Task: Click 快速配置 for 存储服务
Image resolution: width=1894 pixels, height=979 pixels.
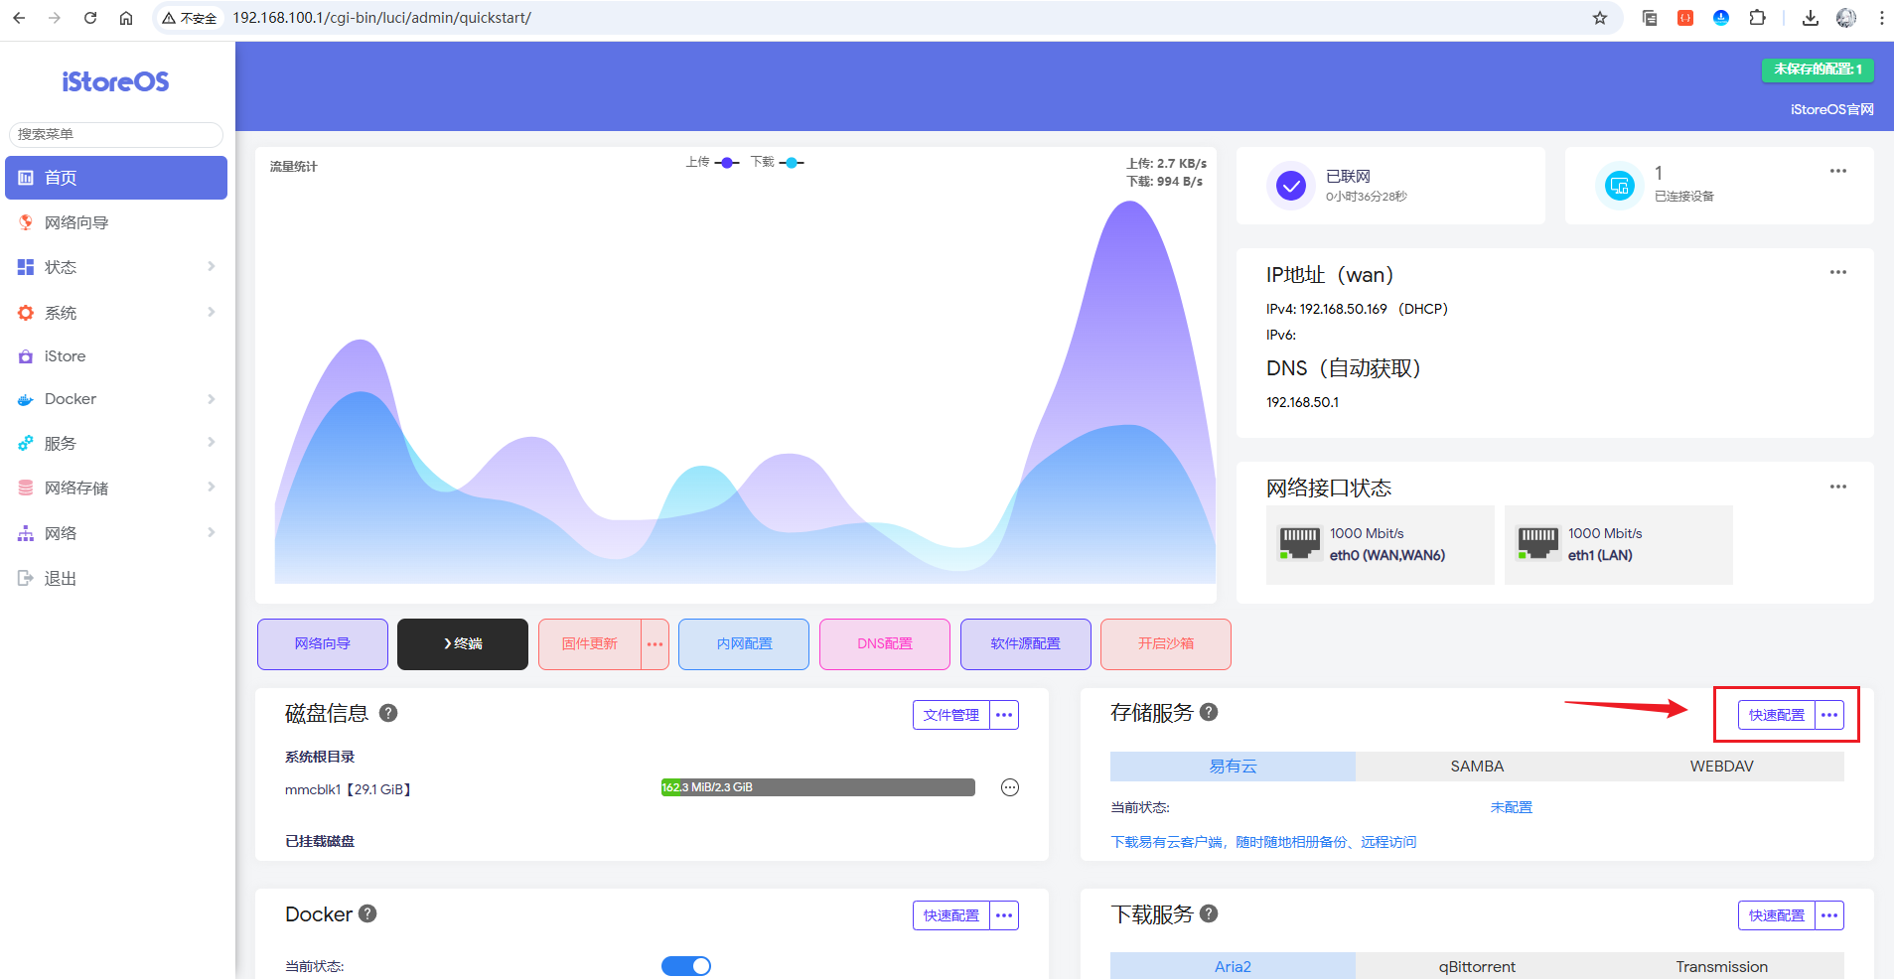Action: click(1777, 715)
